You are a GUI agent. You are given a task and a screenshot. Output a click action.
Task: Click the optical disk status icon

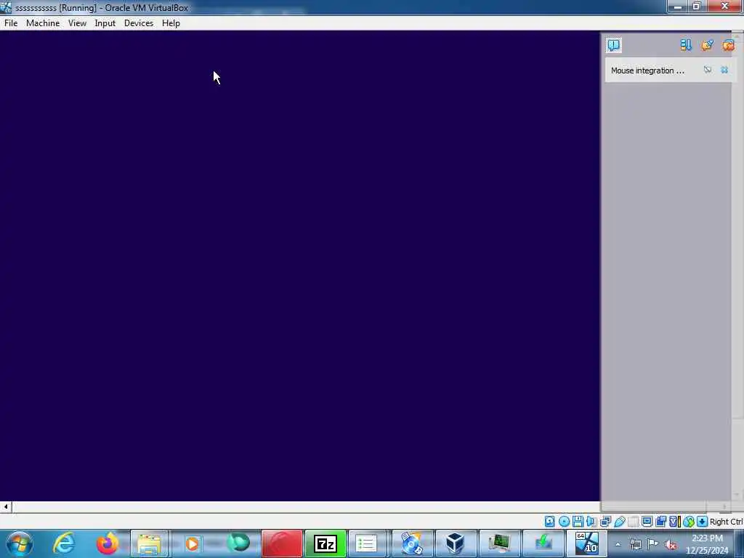[x=564, y=522]
